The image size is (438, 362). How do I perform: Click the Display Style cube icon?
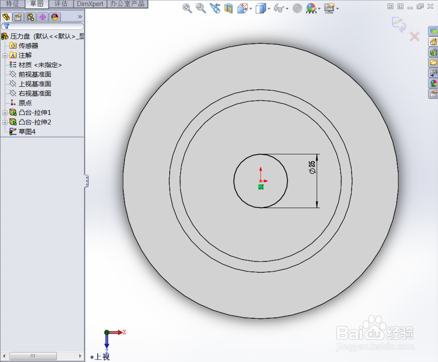click(x=261, y=8)
